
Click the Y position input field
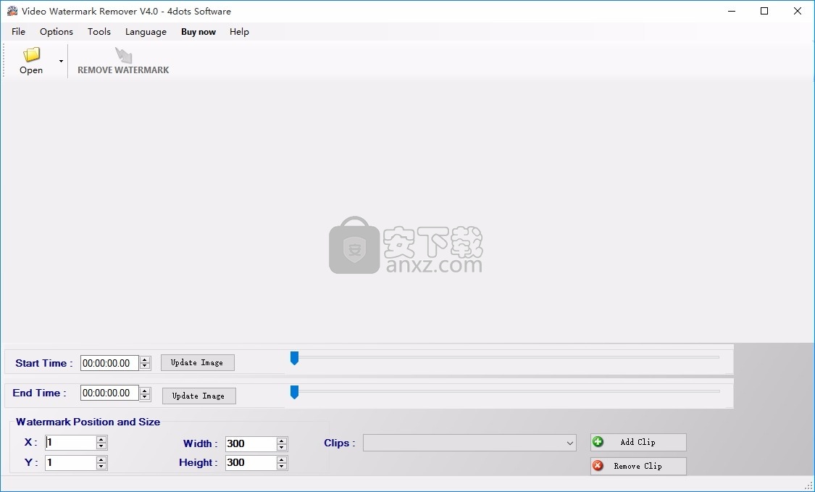point(71,463)
